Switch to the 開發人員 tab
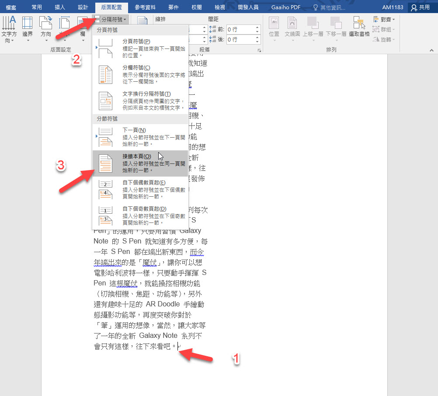438x396 pixels. (x=248, y=7)
